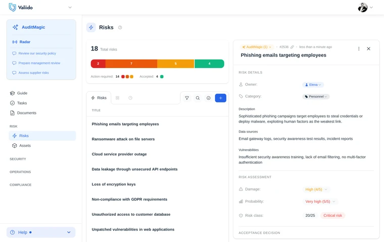Copy link icon next to #2536
The height and width of the screenshot is (242, 388).
click(x=292, y=47)
